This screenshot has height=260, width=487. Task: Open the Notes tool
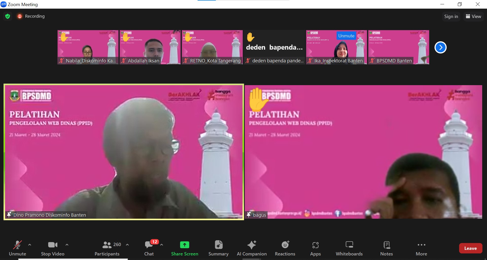tap(386, 248)
